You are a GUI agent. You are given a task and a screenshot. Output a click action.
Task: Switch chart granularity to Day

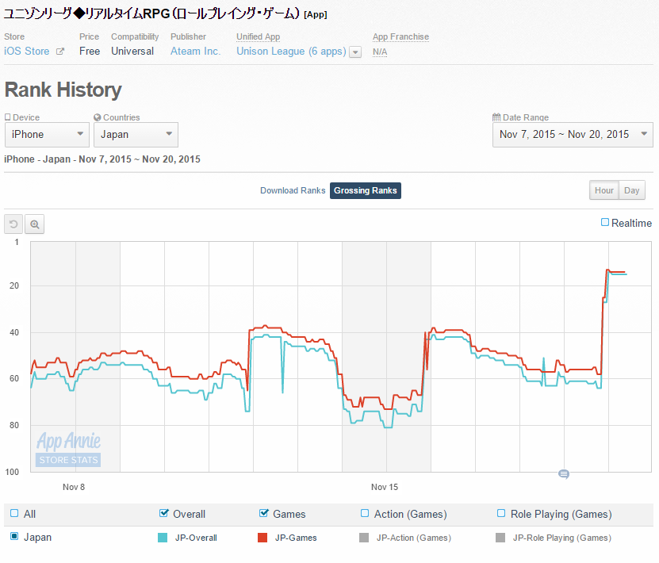tap(632, 190)
